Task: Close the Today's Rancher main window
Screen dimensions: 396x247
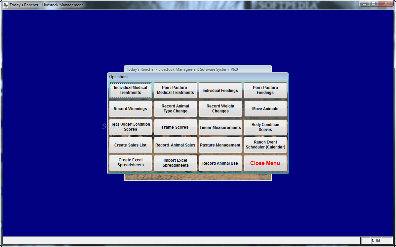Action: pyautogui.click(x=386, y=4)
